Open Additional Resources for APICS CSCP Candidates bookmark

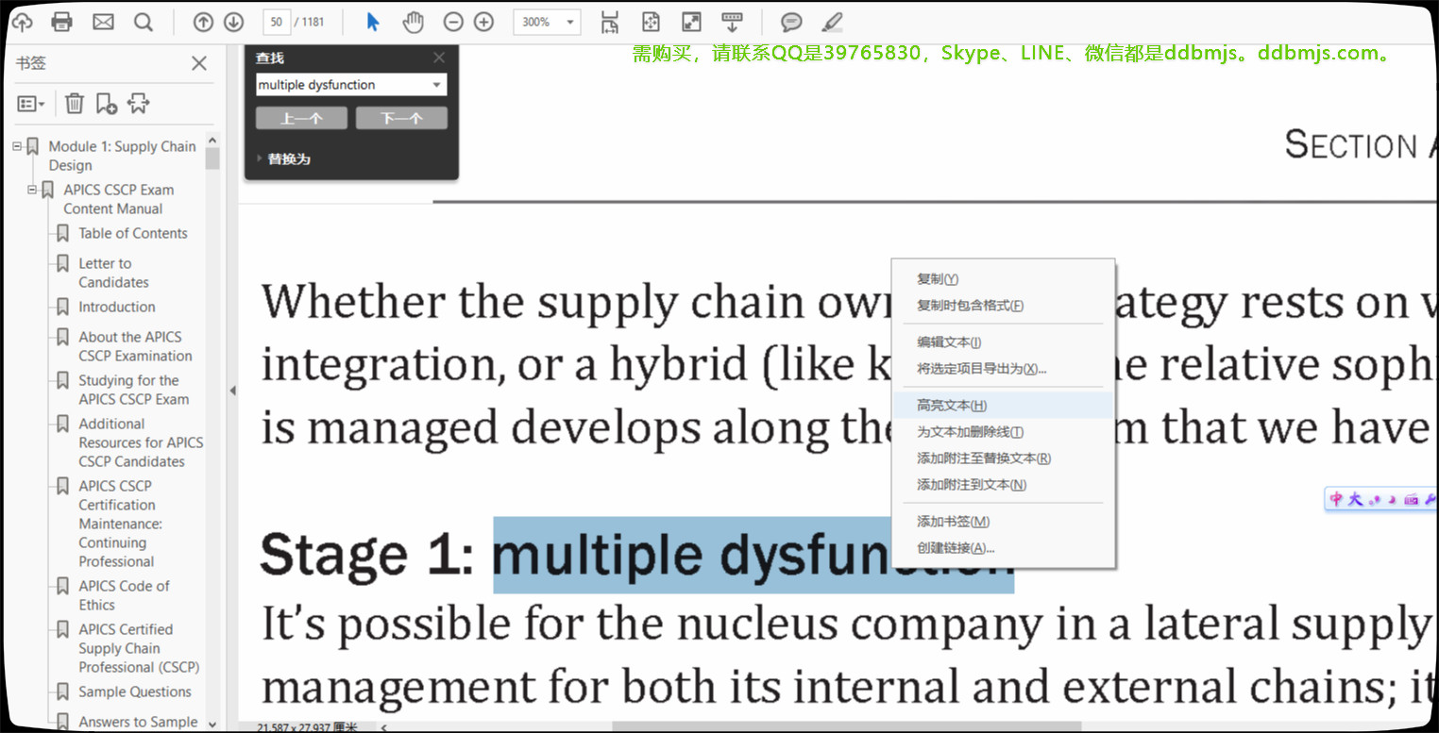[141, 442]
